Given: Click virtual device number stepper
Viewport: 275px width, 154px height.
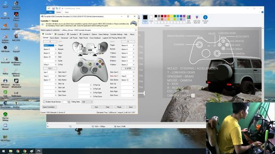Looking at the screenshot, I should (x=69, y=102).
